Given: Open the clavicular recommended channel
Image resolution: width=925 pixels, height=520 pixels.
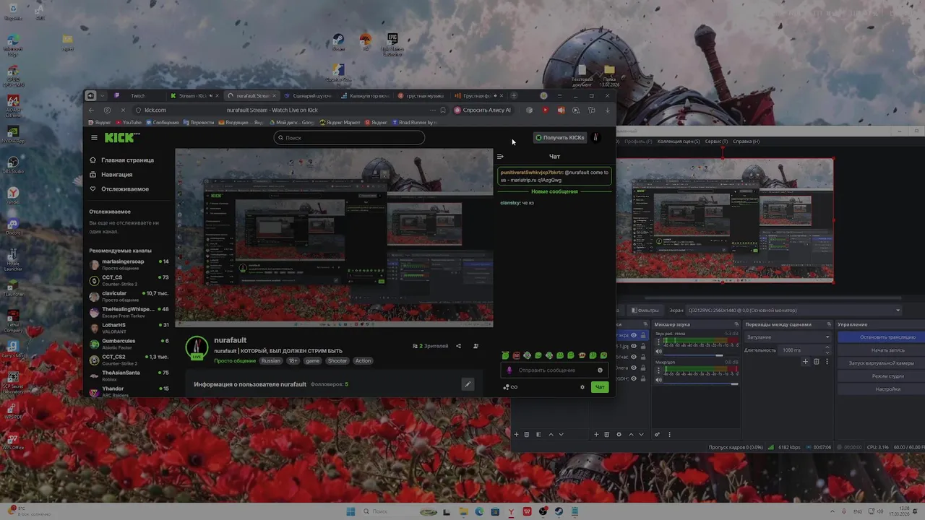Looking at the screenshot, I should [x=129, y=296].
